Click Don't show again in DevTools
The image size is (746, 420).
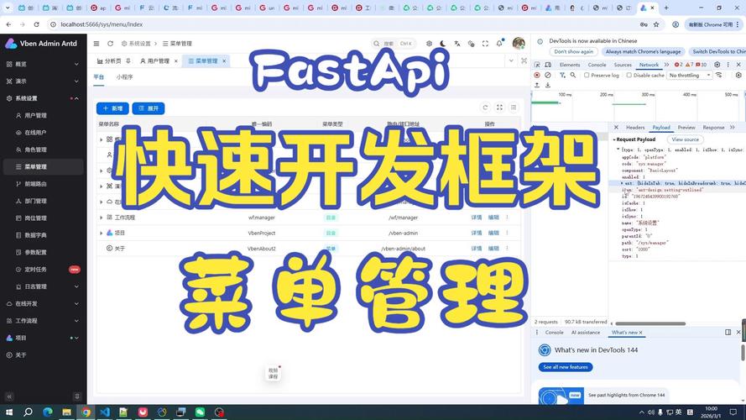[574, 51]
